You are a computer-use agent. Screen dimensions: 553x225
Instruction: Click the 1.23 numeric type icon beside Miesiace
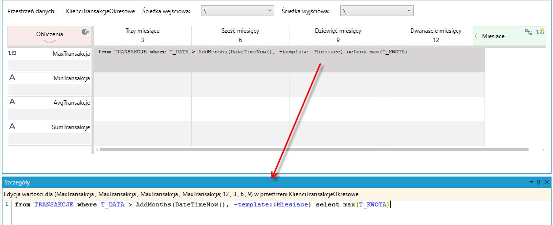540,32
